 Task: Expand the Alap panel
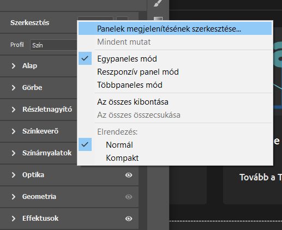coord(13,66)
